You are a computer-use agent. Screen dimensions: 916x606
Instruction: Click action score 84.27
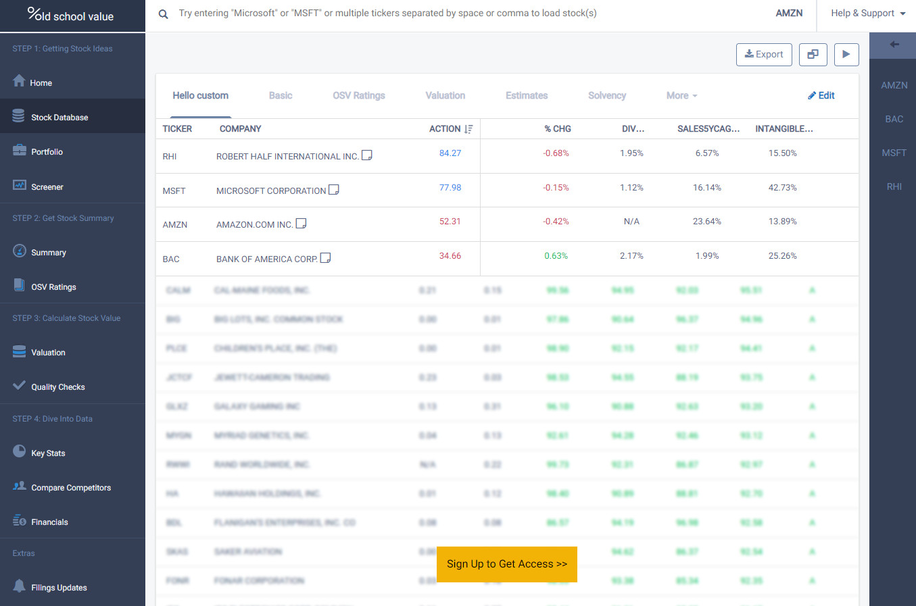[x=450, y=153]
